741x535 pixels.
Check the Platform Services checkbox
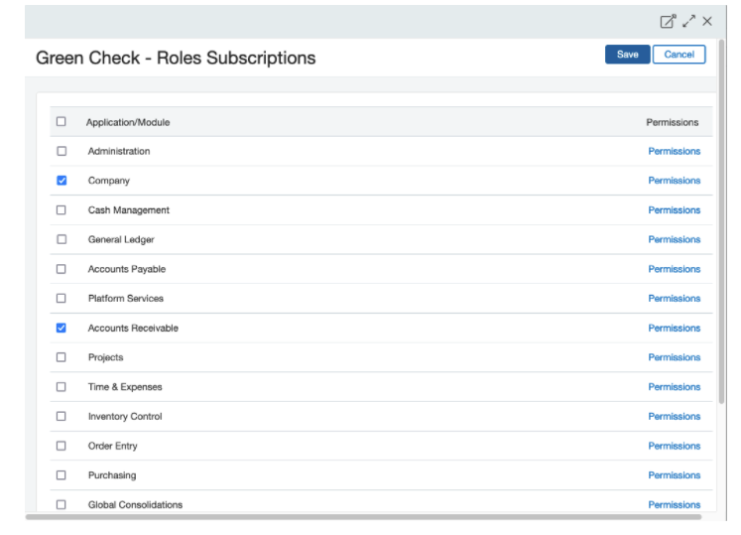point(62,298)
